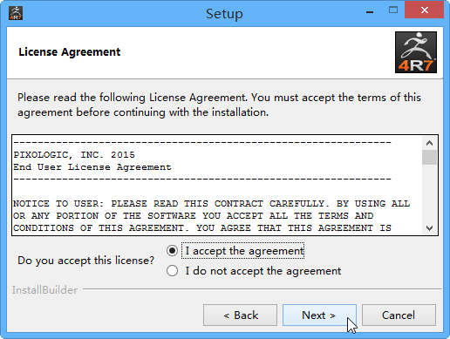The height and width of the screenshot is (339, 450).
Task: Click the ZBrush icon in the title bar
Action: click(x=16, y=13)
